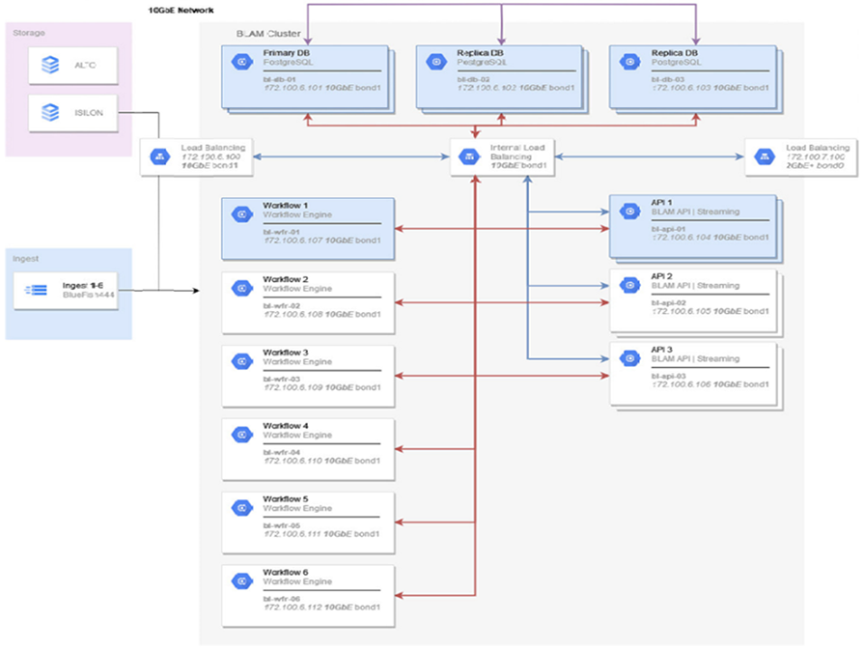Select the API 3 streaming icon
Screen dimensions: 863x650
pyautogui.click(x=629, y=359)
